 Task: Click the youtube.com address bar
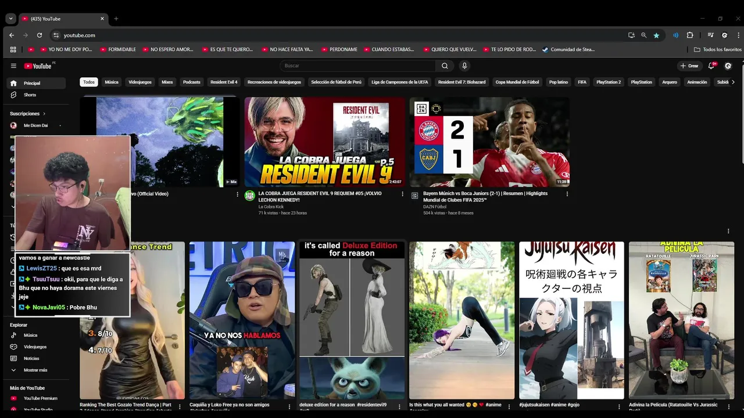click(337, 35)
